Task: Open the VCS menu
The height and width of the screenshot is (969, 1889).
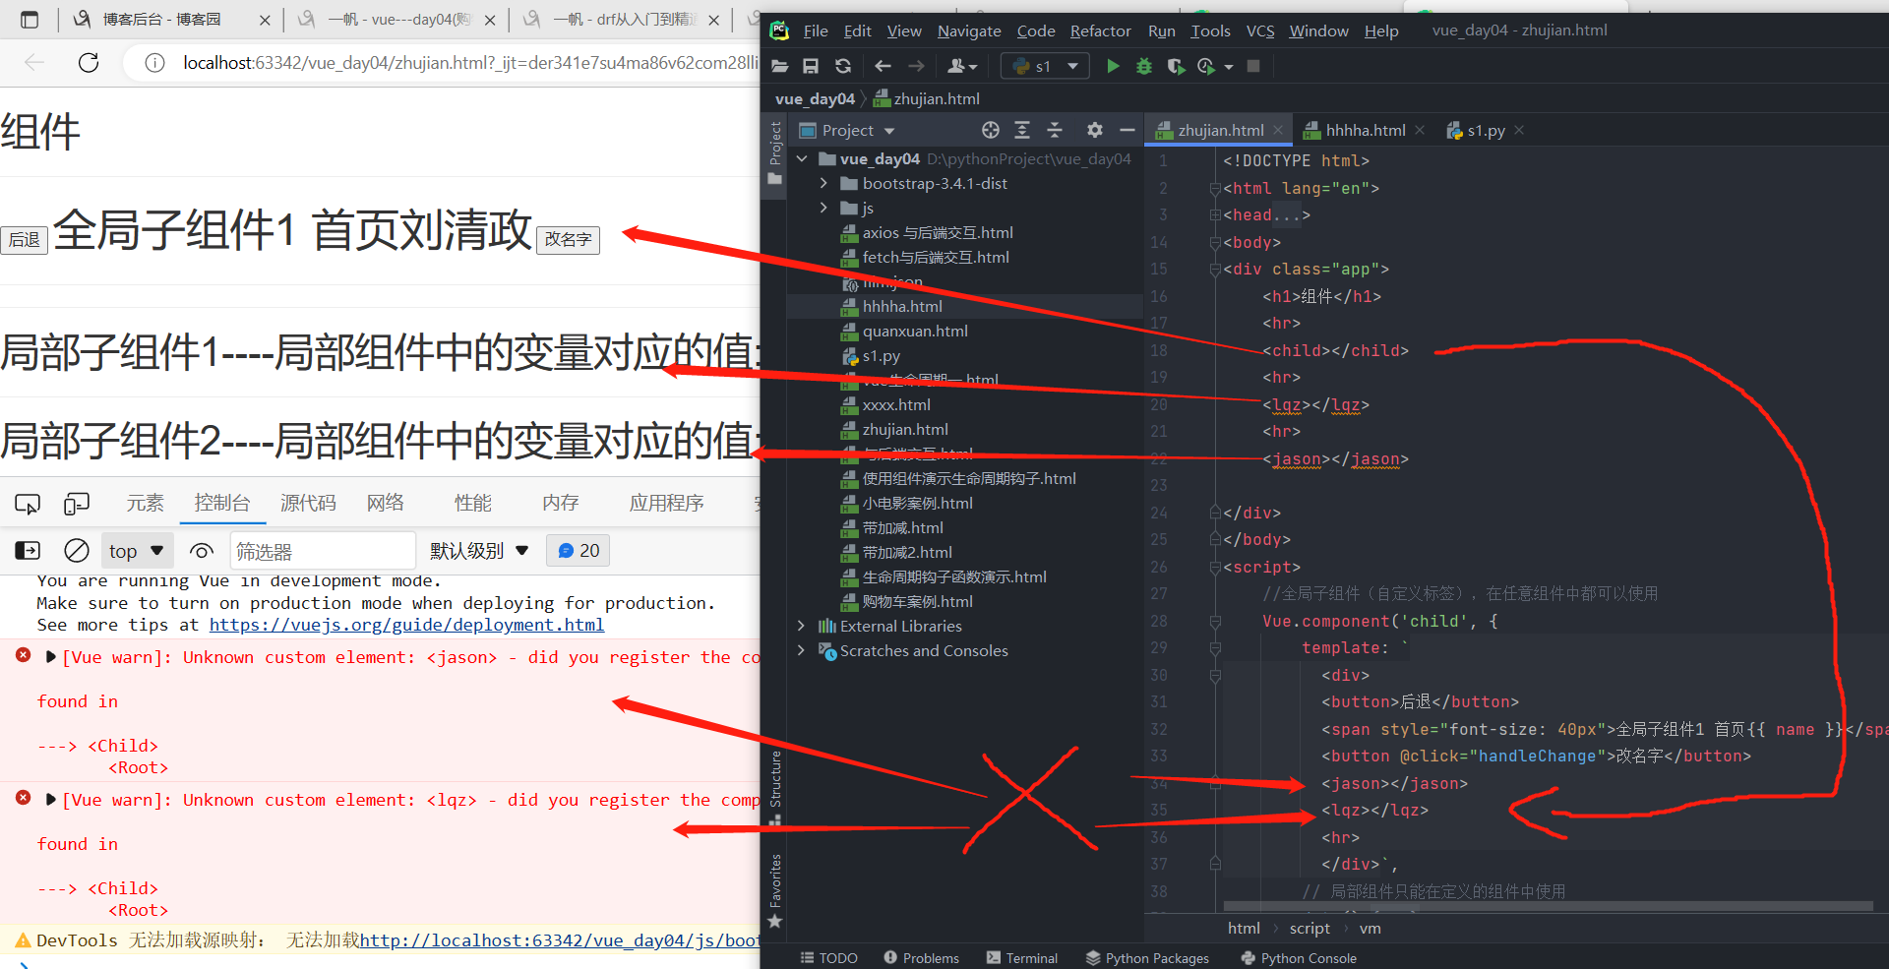Action: click(1260, 30)
